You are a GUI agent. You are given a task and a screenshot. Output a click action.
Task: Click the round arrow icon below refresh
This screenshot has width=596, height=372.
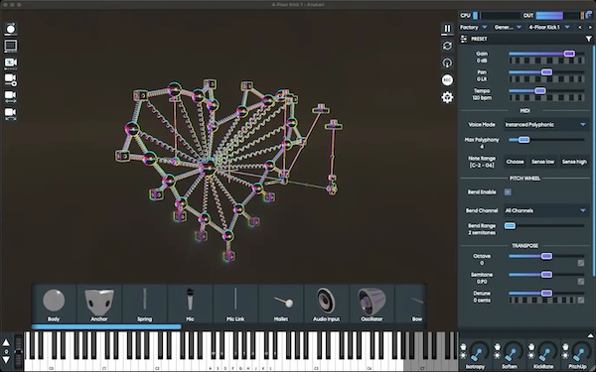coord(447,62)
